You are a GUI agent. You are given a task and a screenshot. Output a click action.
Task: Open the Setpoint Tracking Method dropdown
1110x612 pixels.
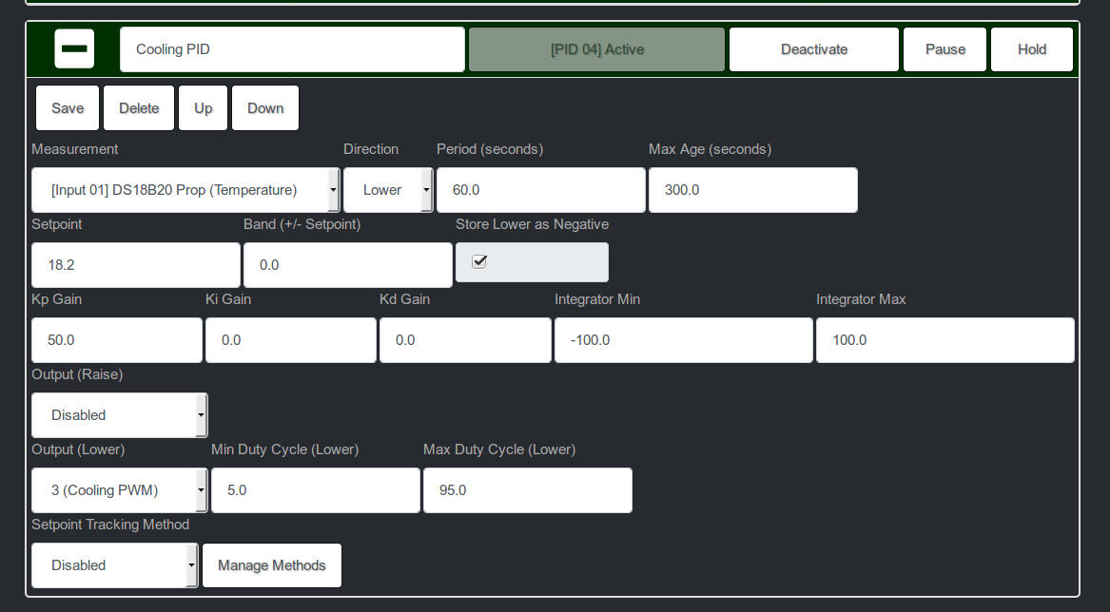pos(115,565)
